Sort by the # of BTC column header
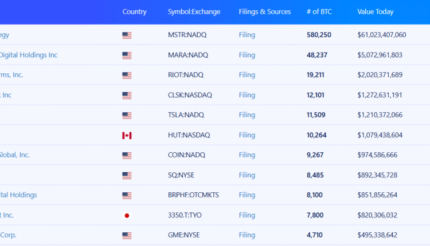The width and height of the screenshot is (430, 246). click(x=319, y=12)
